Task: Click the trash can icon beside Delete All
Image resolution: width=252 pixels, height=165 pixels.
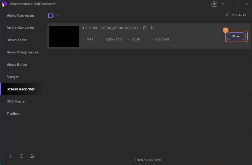Action: pos(228,15)
